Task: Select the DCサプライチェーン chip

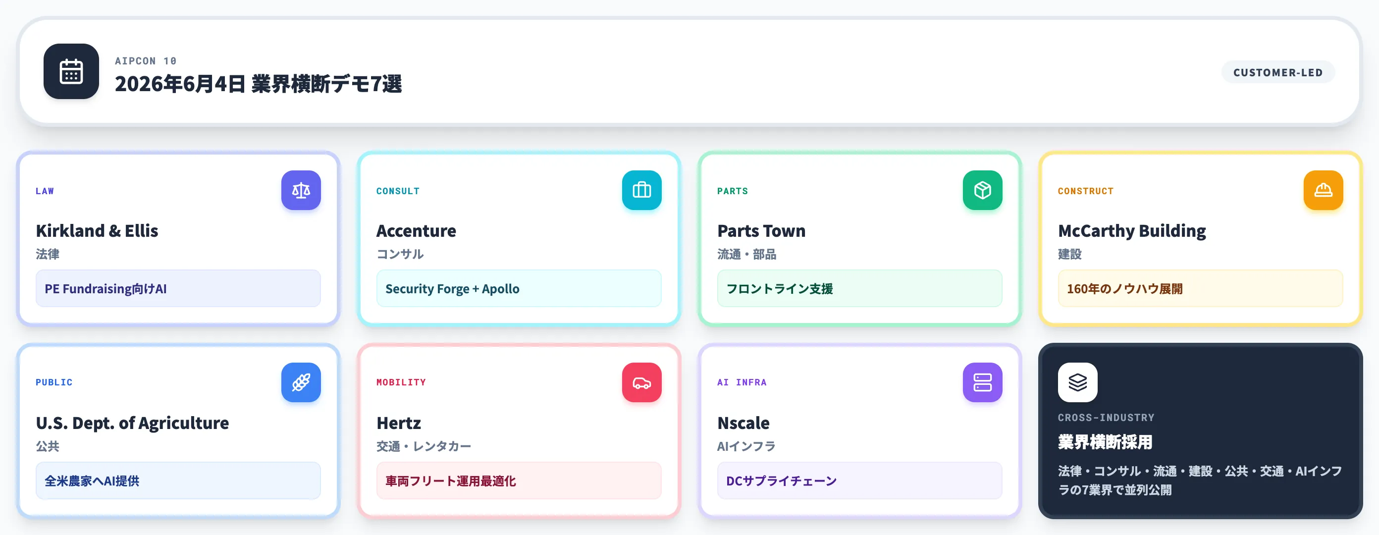Action: [x=859, y=481]
